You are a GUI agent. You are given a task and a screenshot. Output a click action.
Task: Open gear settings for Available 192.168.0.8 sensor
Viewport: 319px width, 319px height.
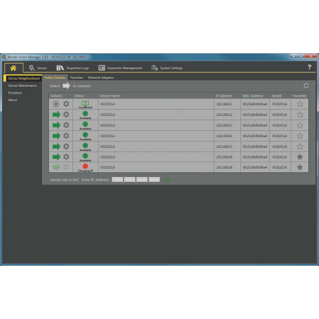pos(66,157)
